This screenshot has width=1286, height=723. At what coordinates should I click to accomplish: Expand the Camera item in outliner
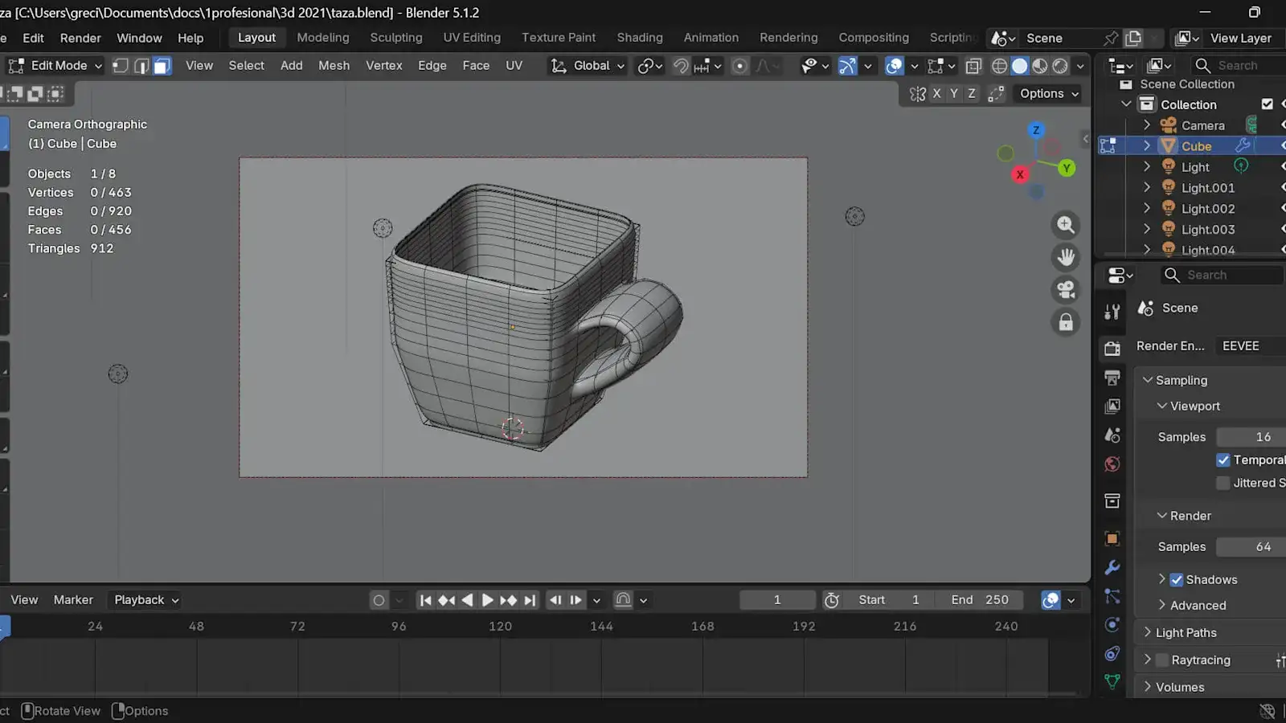coord(1147,125)
